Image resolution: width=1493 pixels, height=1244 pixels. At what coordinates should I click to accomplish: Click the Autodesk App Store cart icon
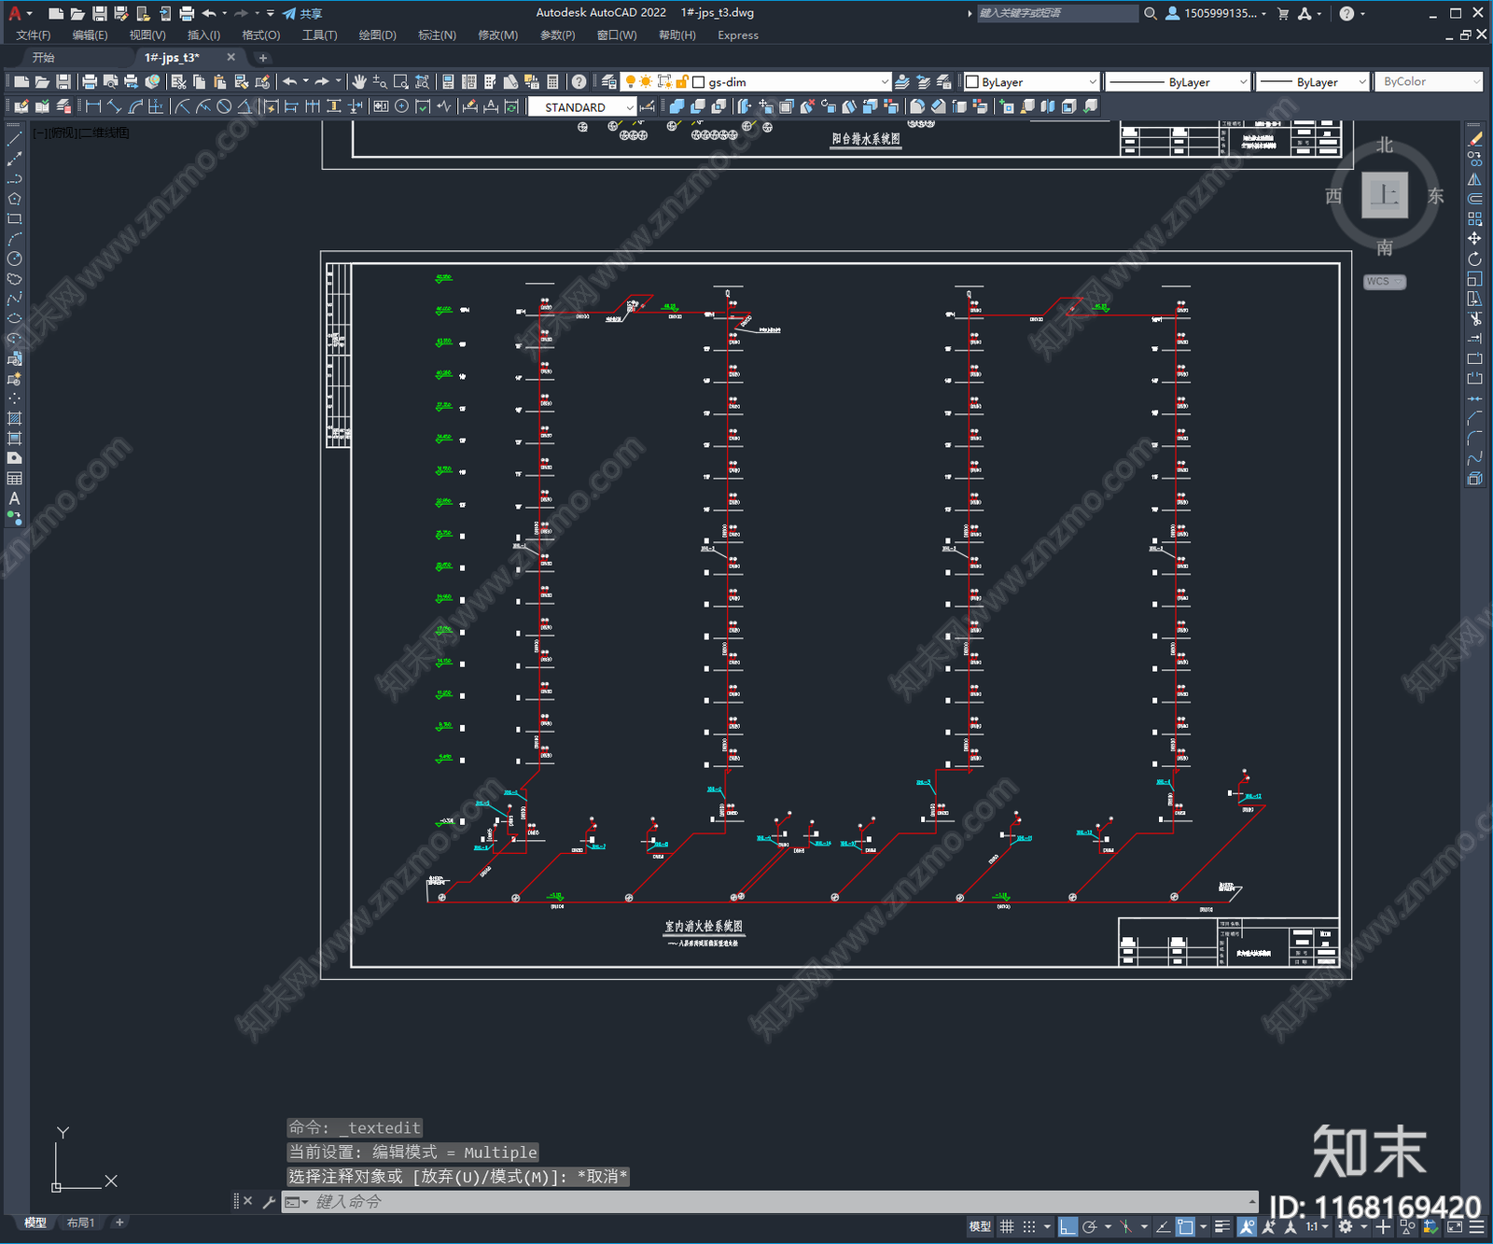1283,13
